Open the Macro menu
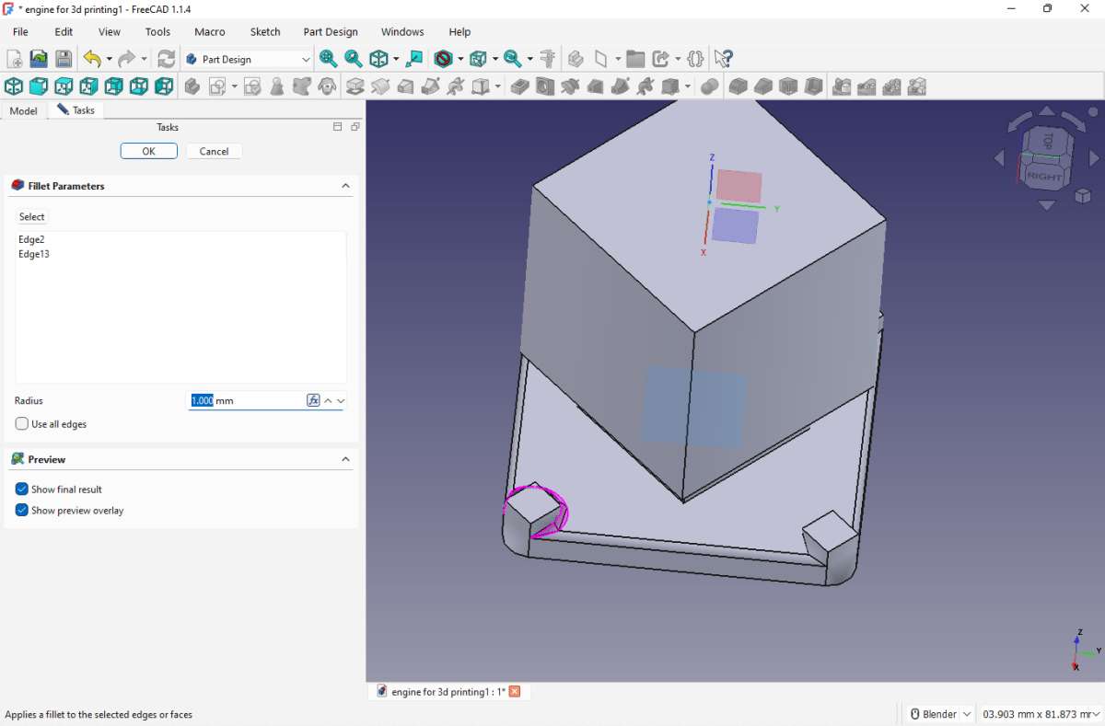 210,31
